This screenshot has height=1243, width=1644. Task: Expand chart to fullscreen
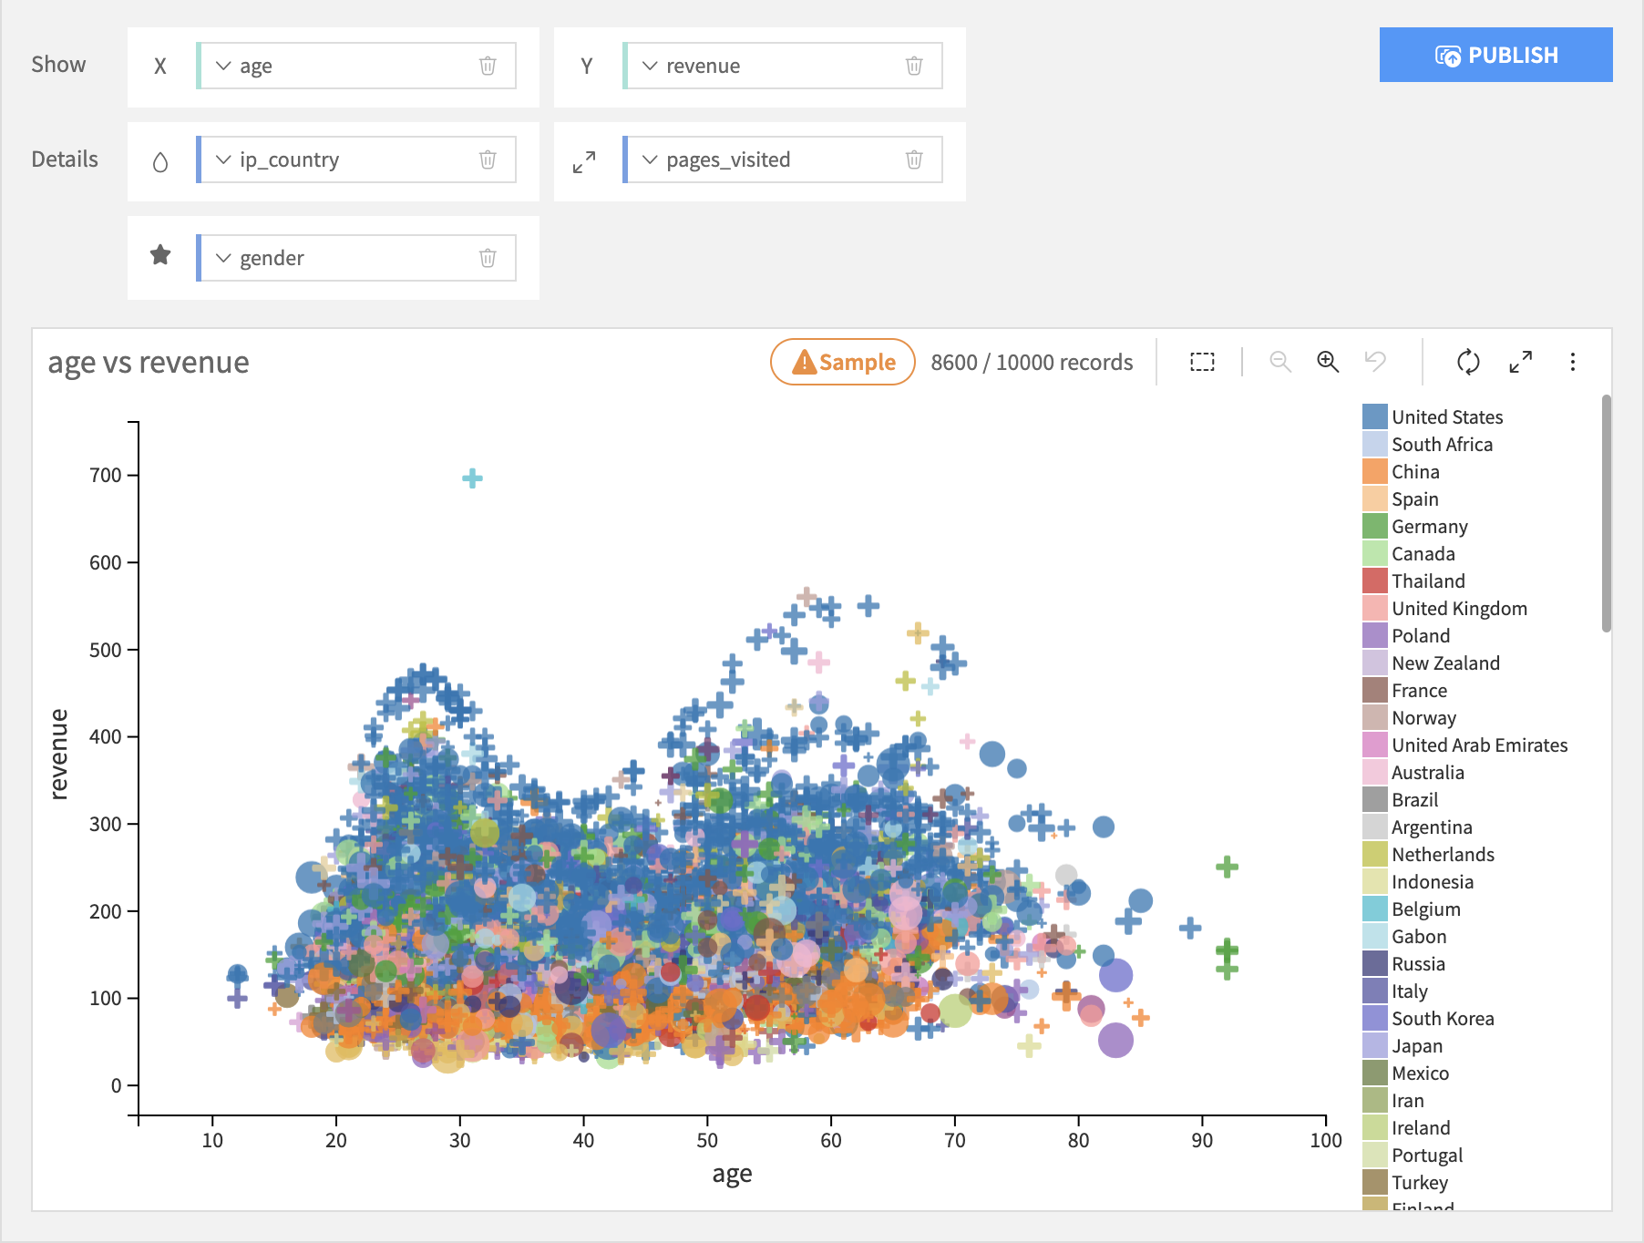(x=1520, y=362)
